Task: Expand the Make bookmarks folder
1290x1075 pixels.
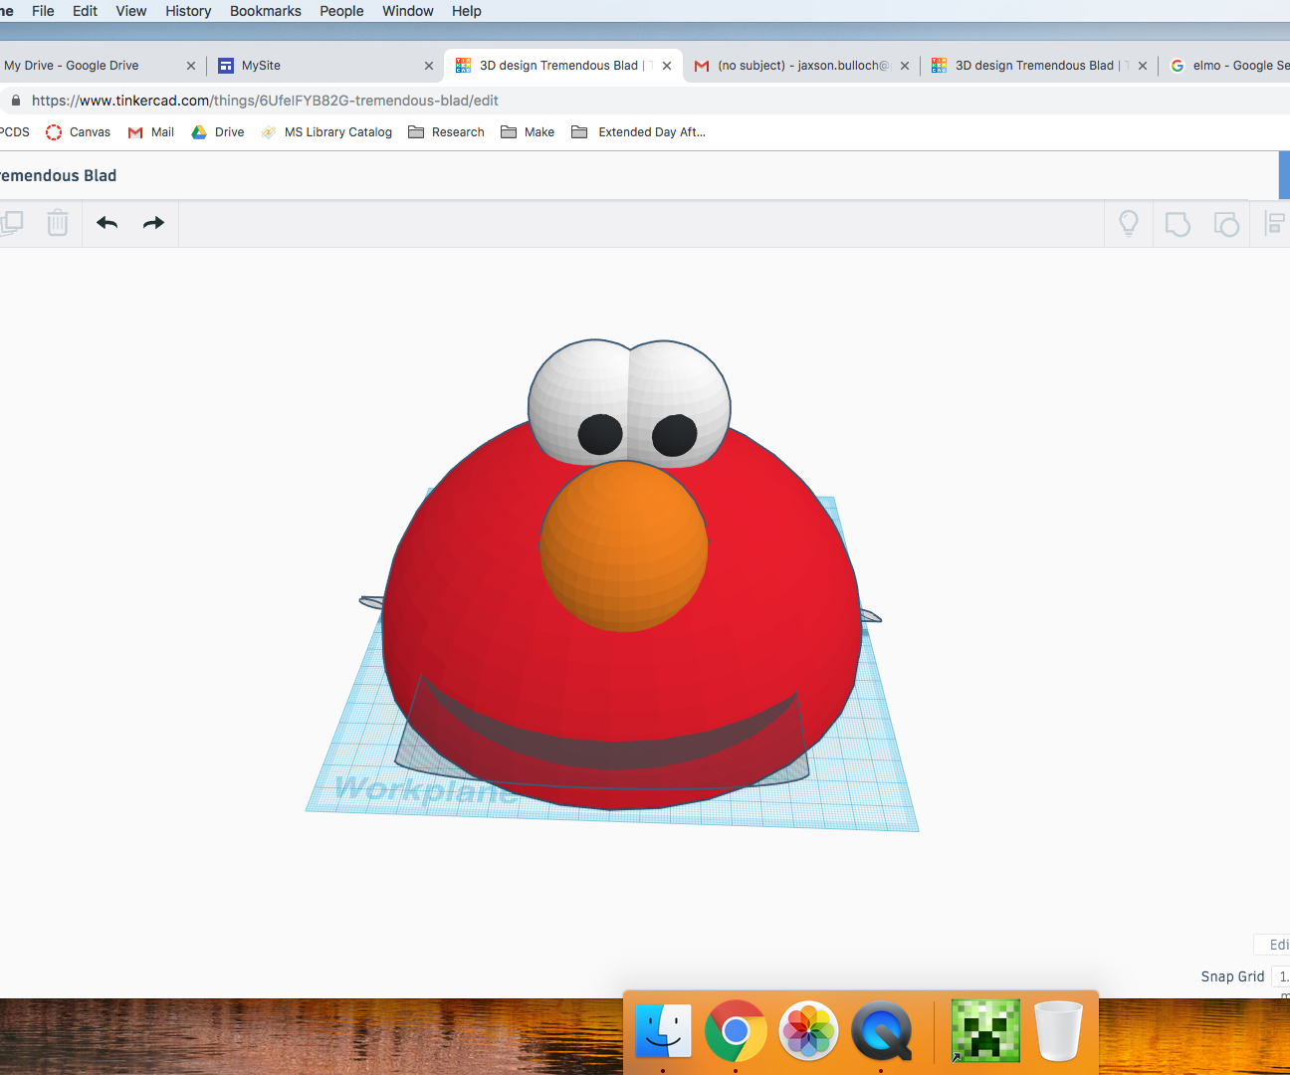Action: 528,132
